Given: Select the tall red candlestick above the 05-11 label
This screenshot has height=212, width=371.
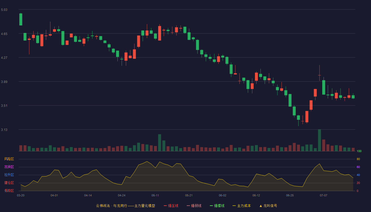Looking at the screenshot, I should pos(160,33).
